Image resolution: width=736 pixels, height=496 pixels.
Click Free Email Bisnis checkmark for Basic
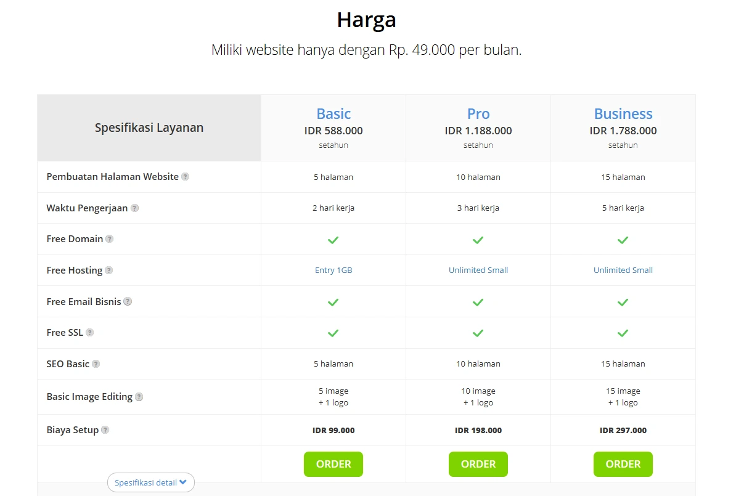(333, 303)
